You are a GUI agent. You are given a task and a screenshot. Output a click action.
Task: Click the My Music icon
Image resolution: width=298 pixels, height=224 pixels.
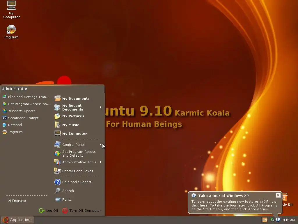[x=57, y=125]
